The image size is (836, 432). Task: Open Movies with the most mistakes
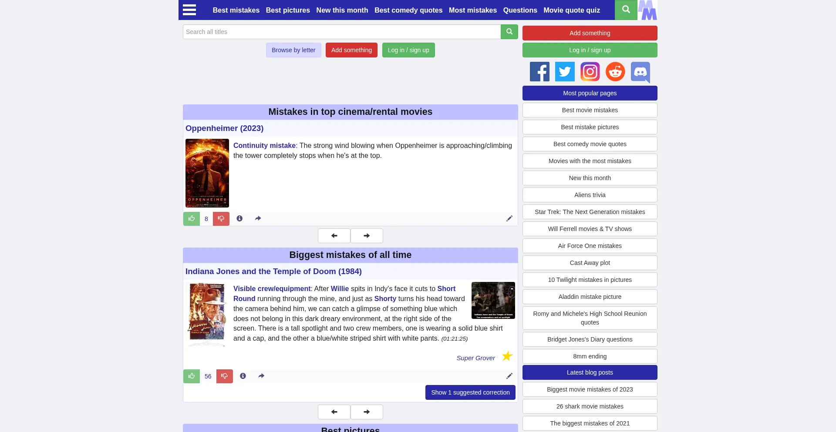click(590, 161)
